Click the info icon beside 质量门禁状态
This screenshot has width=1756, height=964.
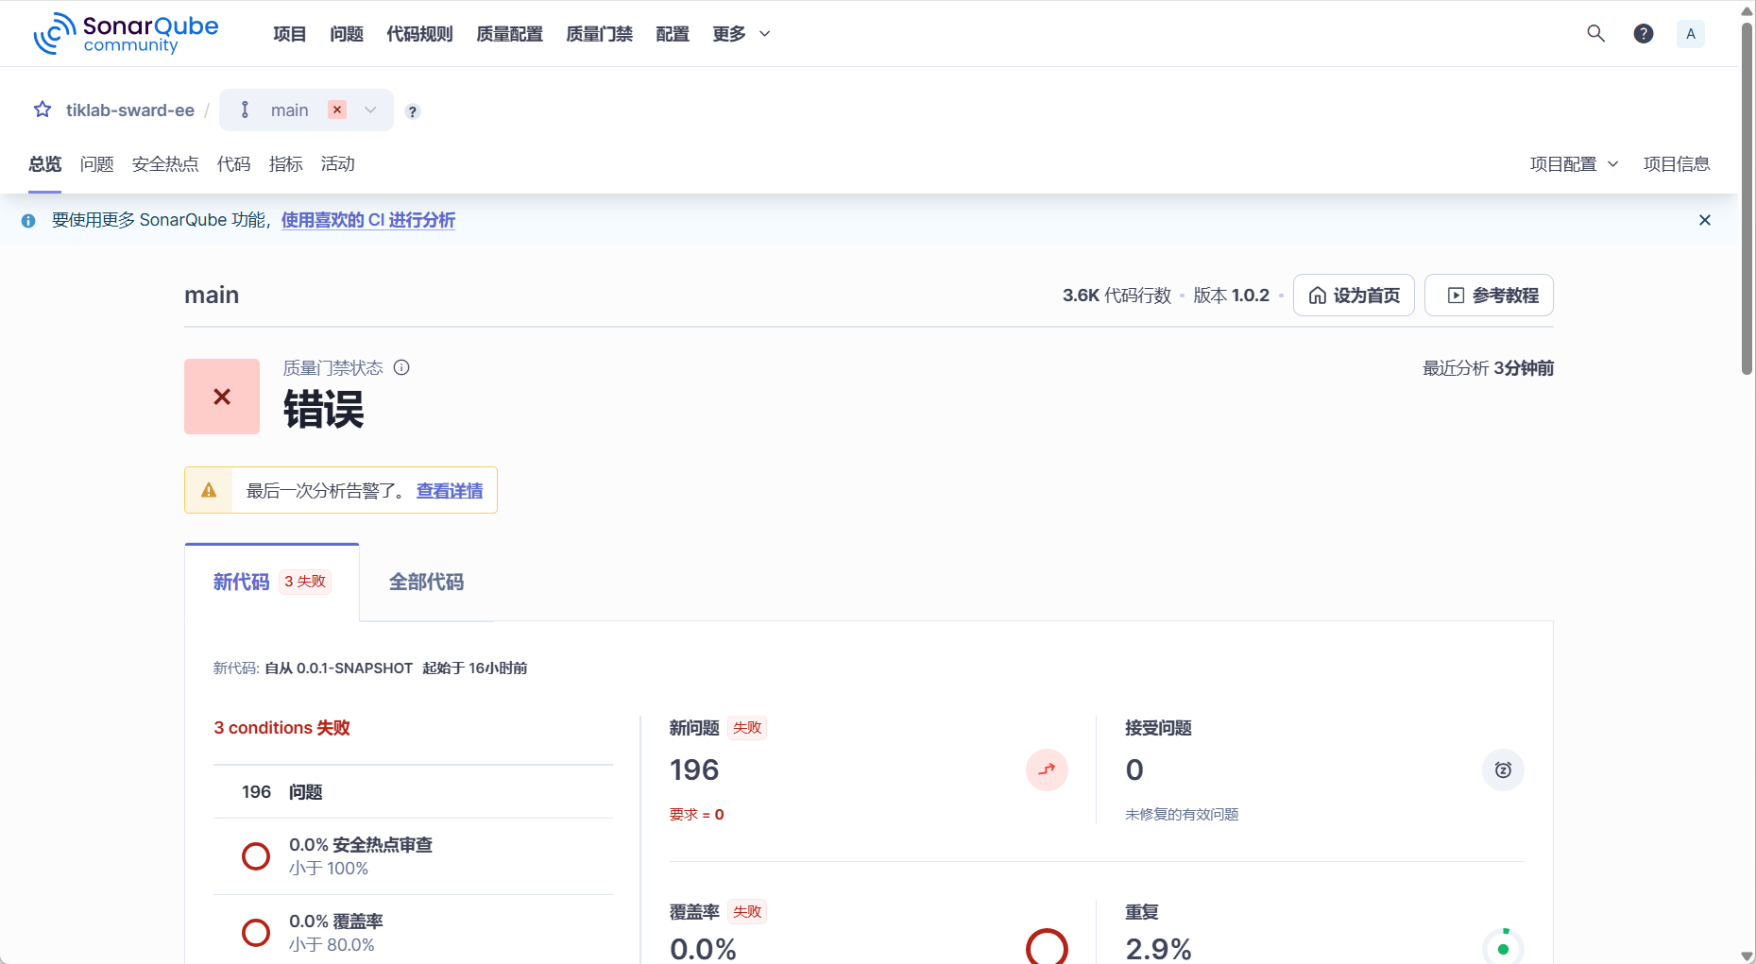coord(402,367)
